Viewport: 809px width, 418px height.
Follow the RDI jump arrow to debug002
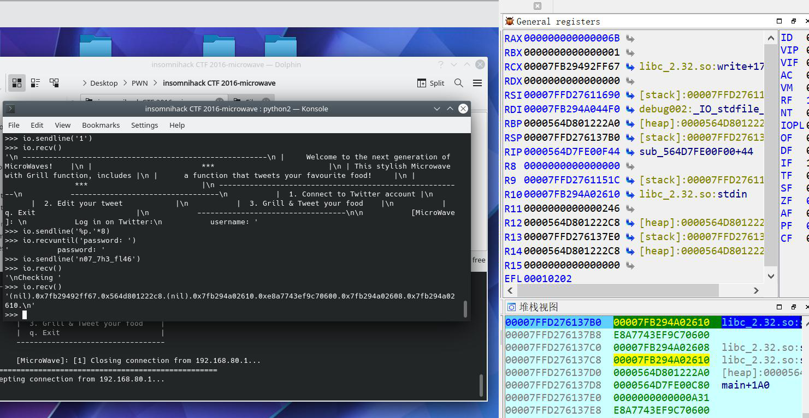click(630, 110)
